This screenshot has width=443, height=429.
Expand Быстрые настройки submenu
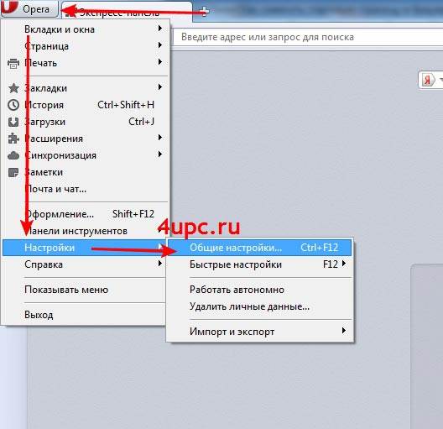point(260,264)
